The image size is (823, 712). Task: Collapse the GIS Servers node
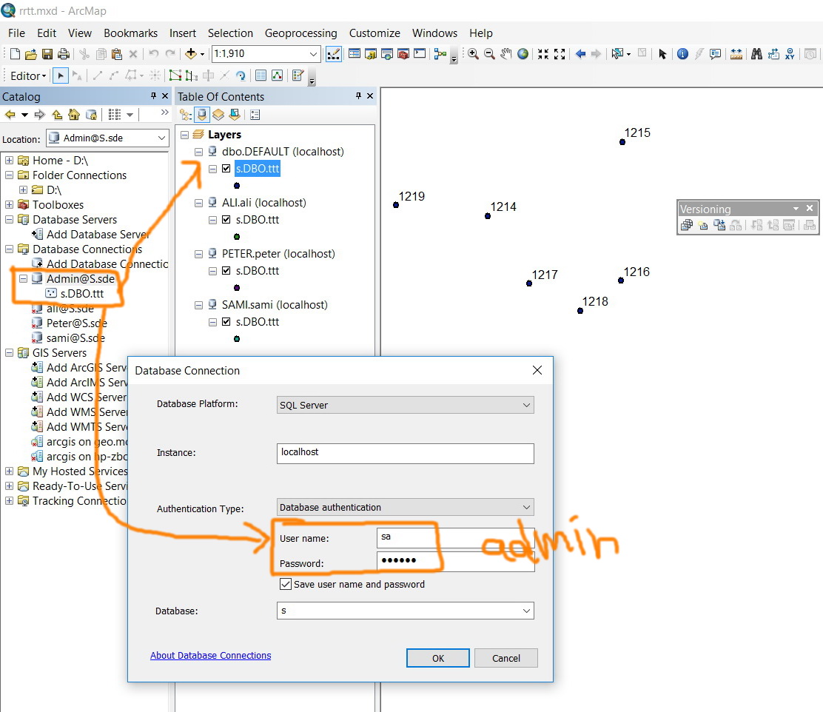(9, 353)
